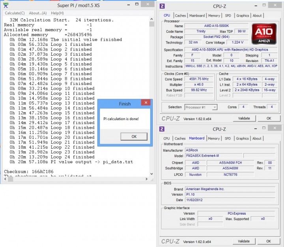Viewport: 284px width, 247px height.
Task: Open the Help(H) menu in Super PI
Action: [x=57, y=13]
